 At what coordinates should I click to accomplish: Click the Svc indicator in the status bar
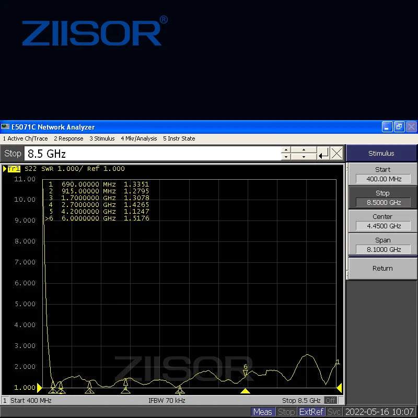334,412
